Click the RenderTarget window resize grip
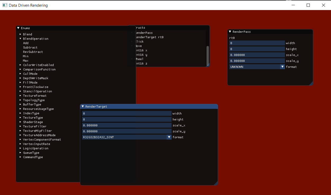The image size is (331, 195). (216, 183)
